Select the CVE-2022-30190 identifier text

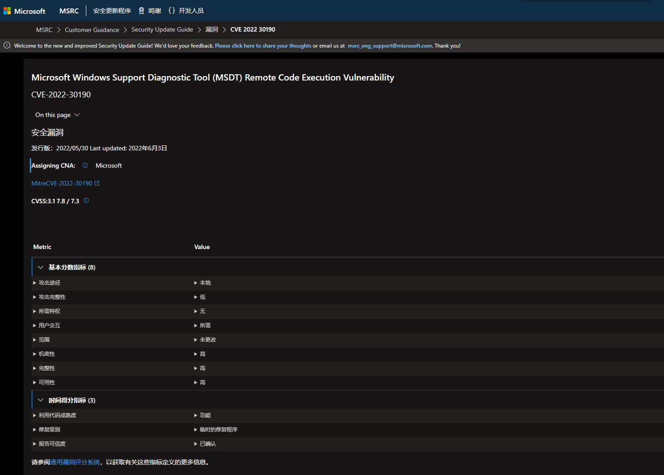pos(61,95)
